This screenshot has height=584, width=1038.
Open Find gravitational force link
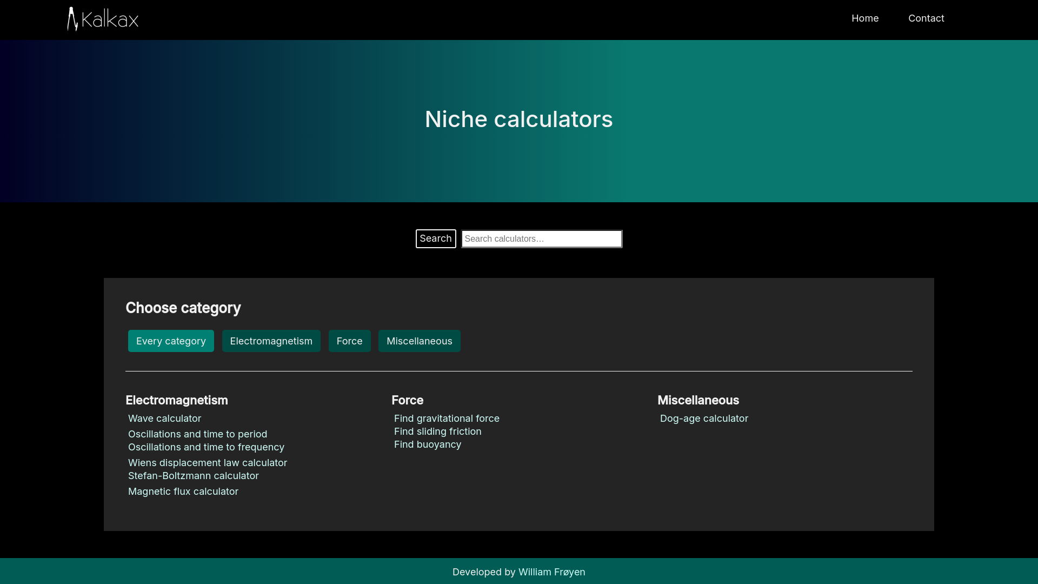pos(447,419)
